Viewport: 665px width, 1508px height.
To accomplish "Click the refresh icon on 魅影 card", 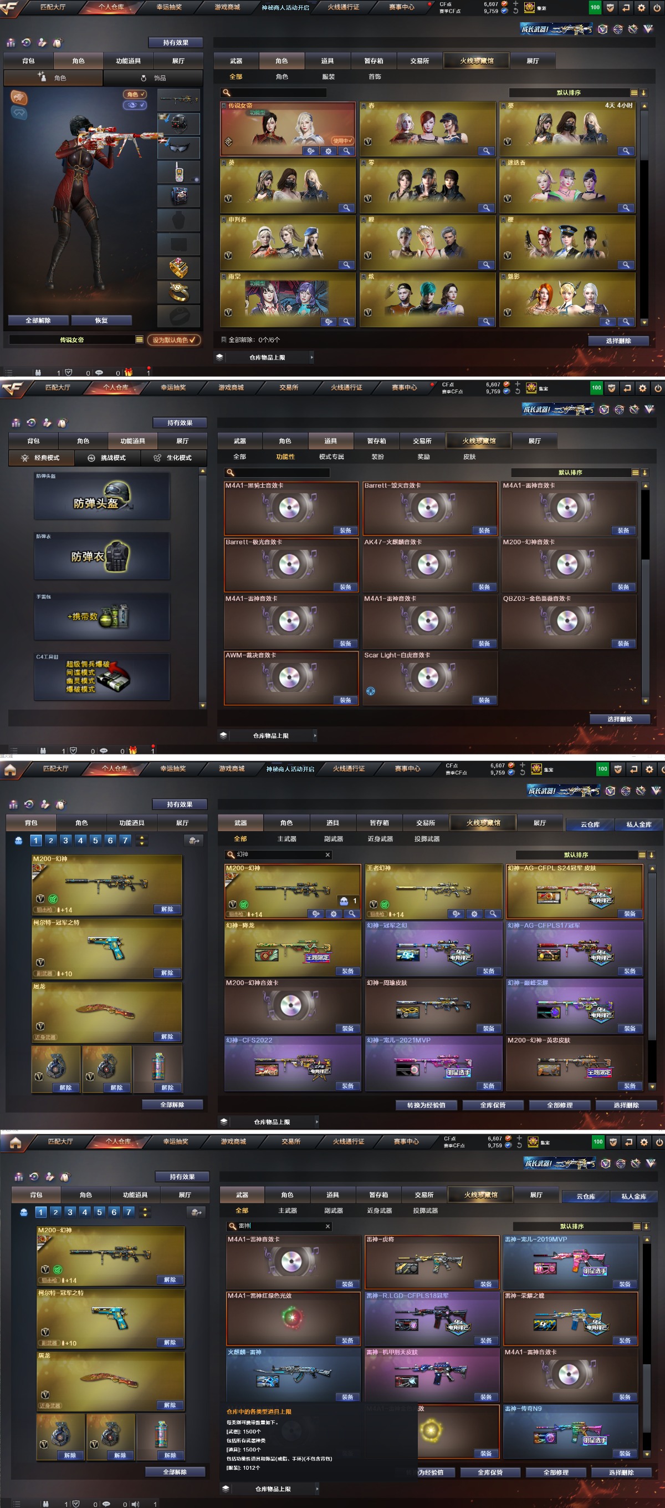I will [608, 321].
